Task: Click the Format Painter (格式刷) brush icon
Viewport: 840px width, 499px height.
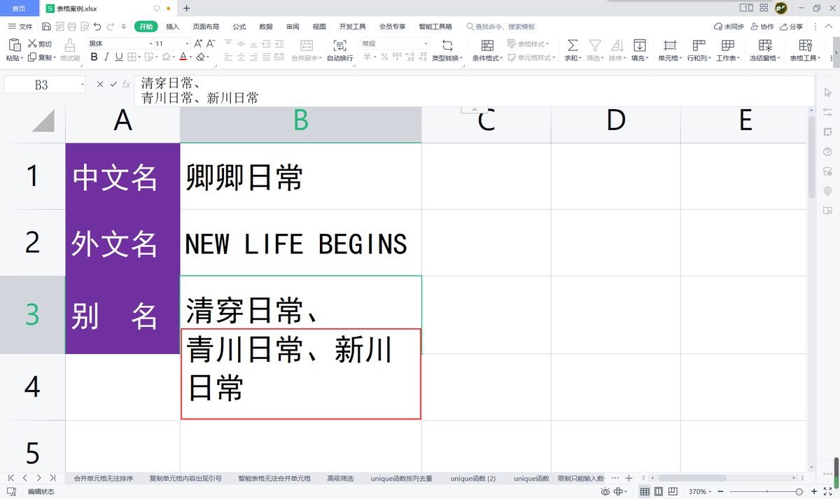Action: click(x=70, y=45)
